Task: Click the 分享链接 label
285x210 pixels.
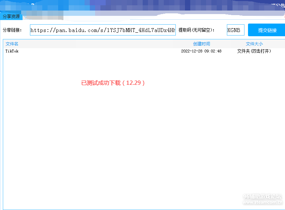Action: (x=13, y=30)
